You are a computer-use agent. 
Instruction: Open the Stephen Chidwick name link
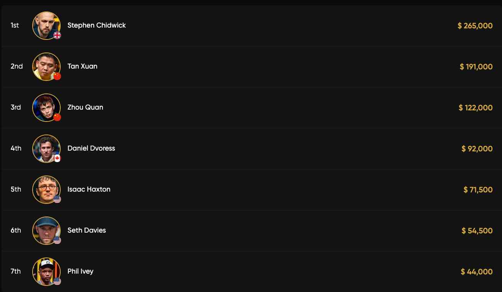[96, 25]
